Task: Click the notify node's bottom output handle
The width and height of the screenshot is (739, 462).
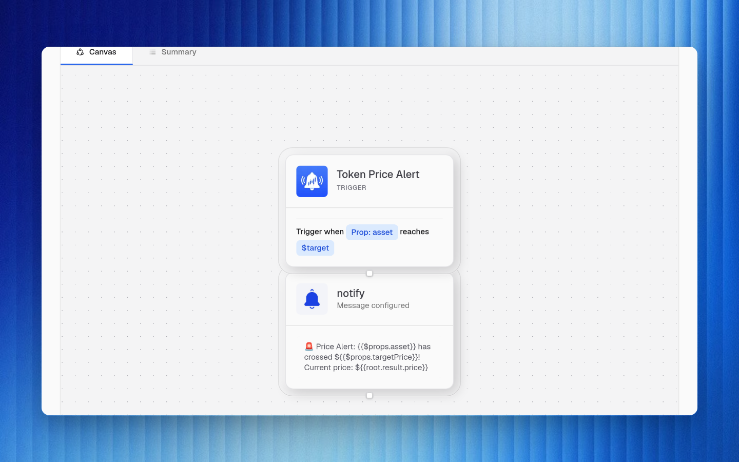Action: pos(369,396)
